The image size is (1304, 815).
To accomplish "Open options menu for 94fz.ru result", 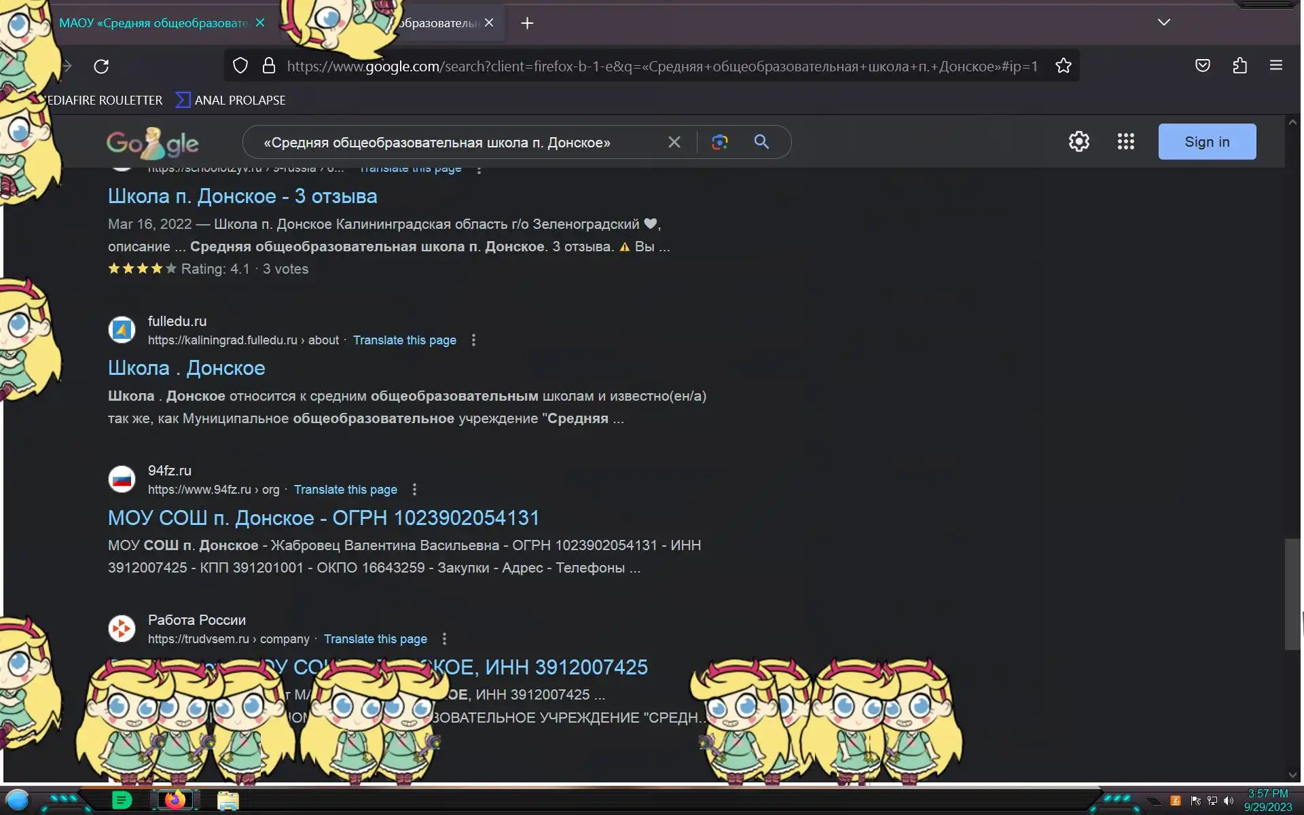I will coord(414,490).
